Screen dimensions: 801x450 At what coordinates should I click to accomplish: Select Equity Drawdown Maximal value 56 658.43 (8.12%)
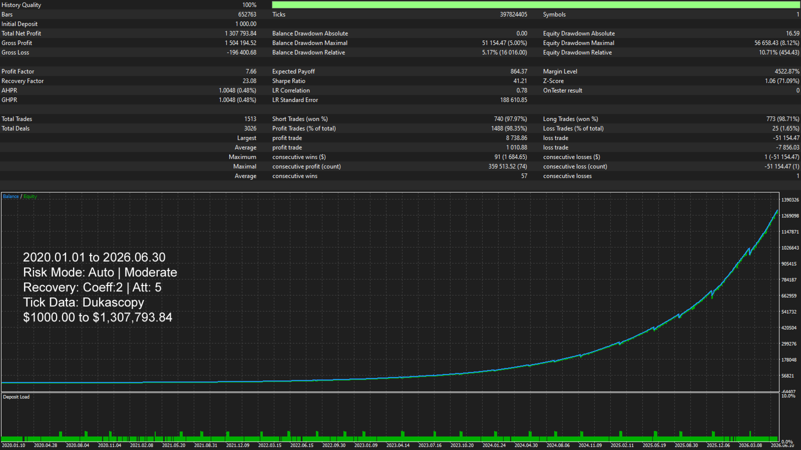pos(777,43)
